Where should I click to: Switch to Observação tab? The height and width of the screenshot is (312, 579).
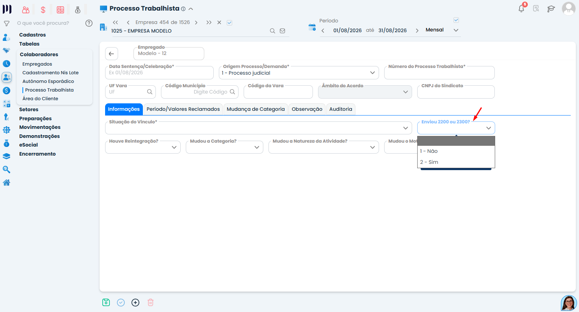point(307,109)
